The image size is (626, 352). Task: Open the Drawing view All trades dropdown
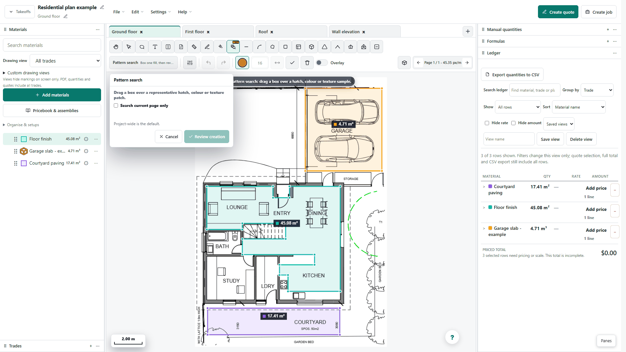[x=66, y=61]
